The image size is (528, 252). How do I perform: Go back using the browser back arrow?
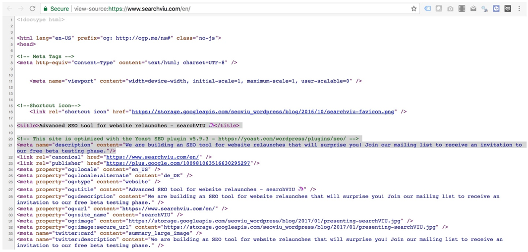[x=9, y=9]
